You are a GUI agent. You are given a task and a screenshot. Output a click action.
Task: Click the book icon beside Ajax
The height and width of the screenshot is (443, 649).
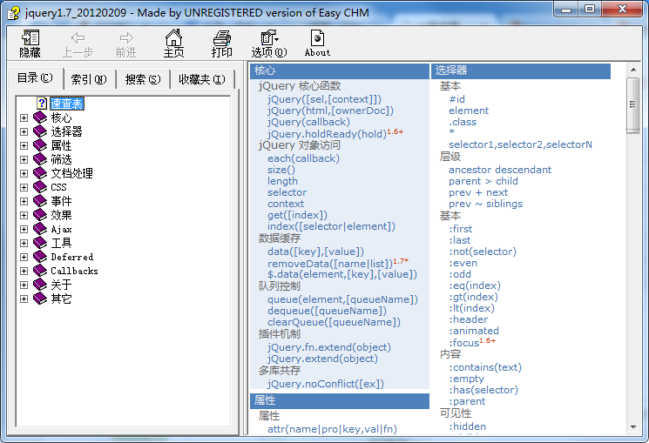click(40, 229)
